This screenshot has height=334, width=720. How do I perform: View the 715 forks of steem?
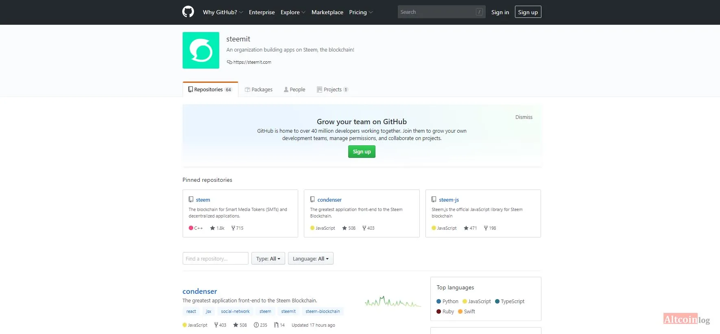(x=237, y=228)
